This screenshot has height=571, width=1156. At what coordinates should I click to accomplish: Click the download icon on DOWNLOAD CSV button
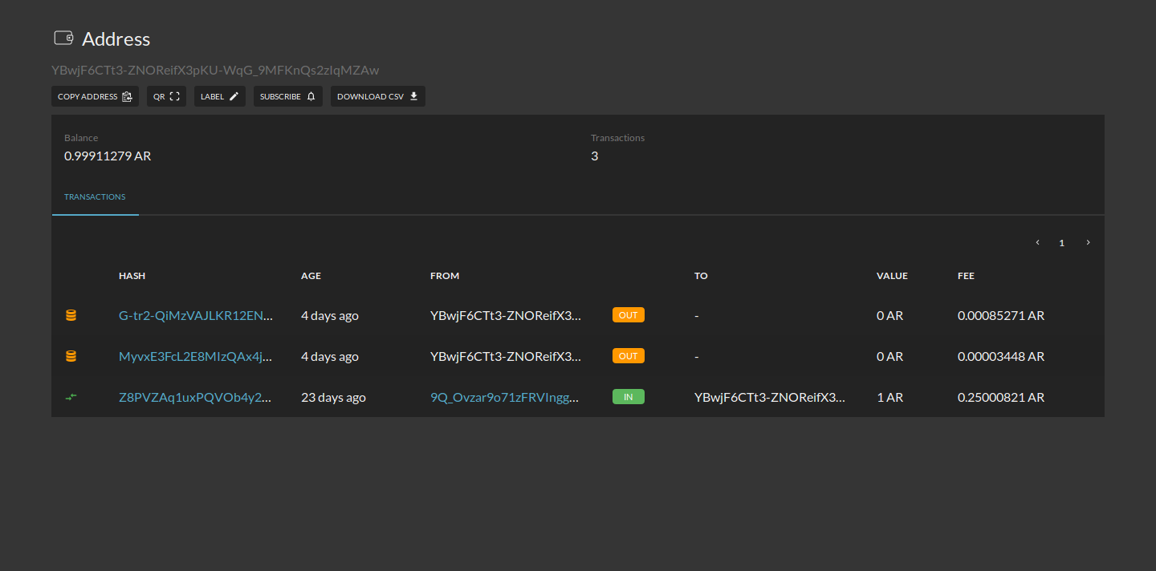(413, 95)
